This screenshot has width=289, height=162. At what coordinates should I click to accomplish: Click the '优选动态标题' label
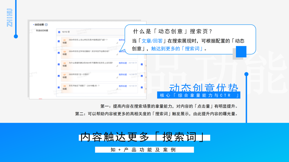point(42,30)
